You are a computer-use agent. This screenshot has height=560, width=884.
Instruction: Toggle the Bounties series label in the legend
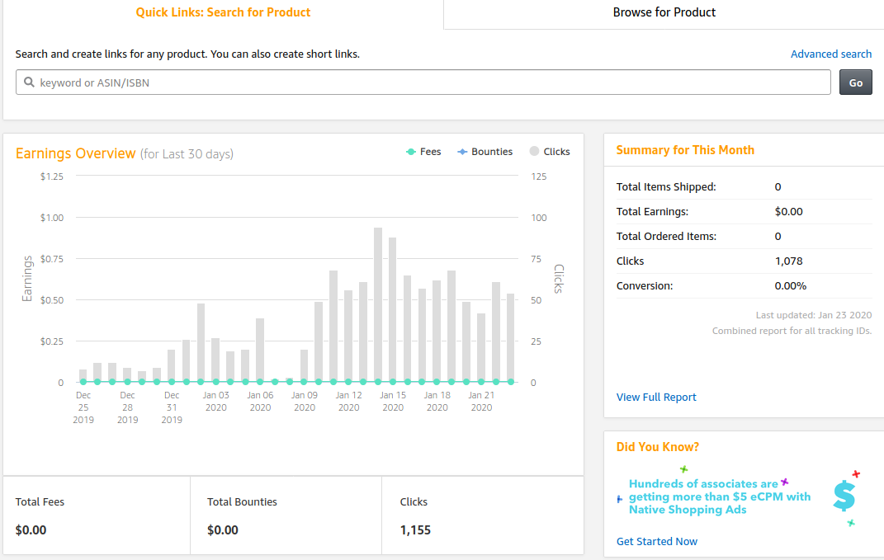[x=492, y=152]
